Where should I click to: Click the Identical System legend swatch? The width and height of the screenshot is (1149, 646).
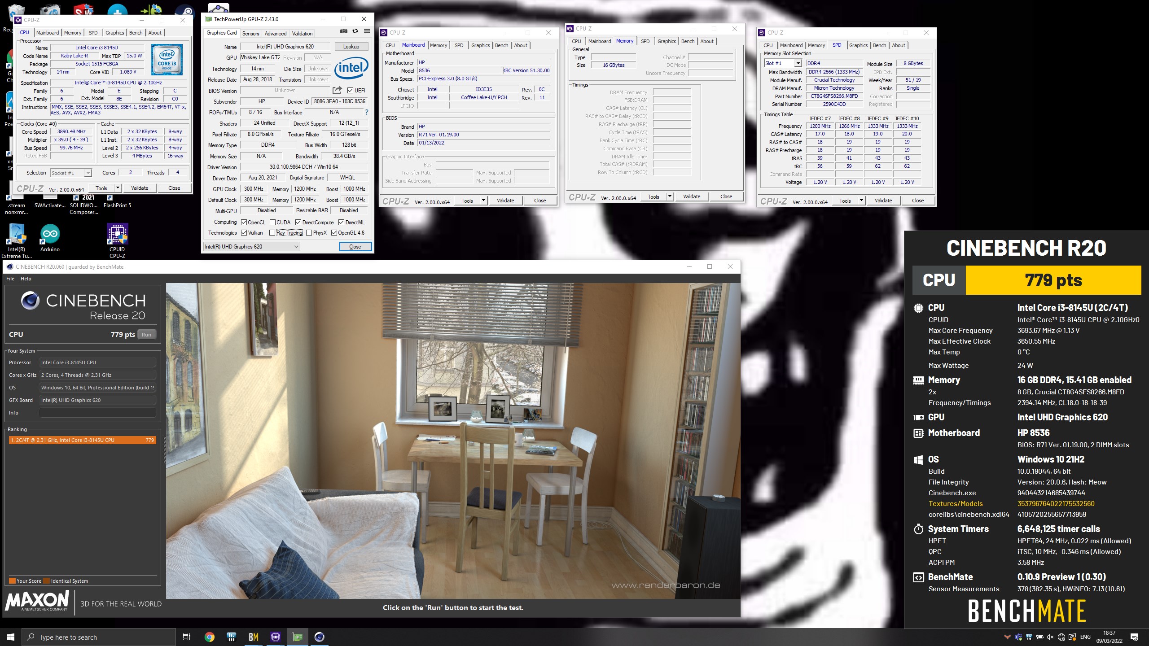pyautogui.click(x=46, y=581)
